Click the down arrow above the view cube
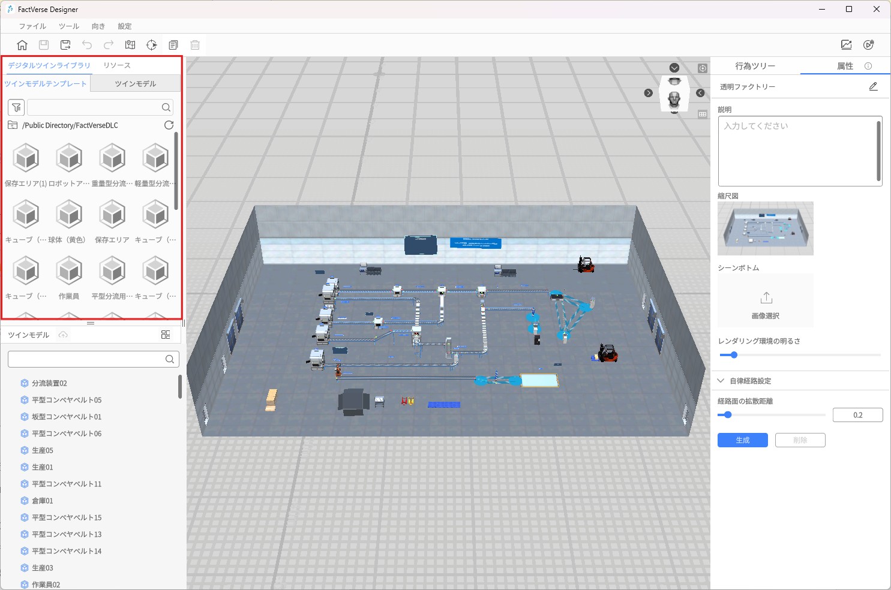The image size is (891, 590). tap(674, 68)
